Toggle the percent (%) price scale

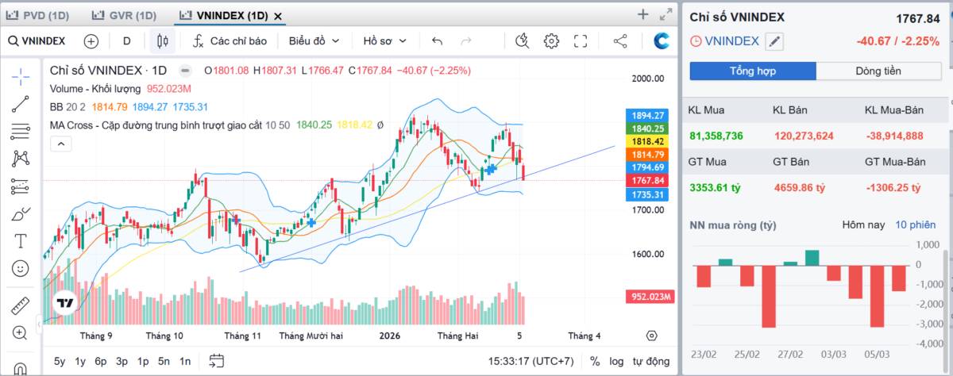[595, 361]
